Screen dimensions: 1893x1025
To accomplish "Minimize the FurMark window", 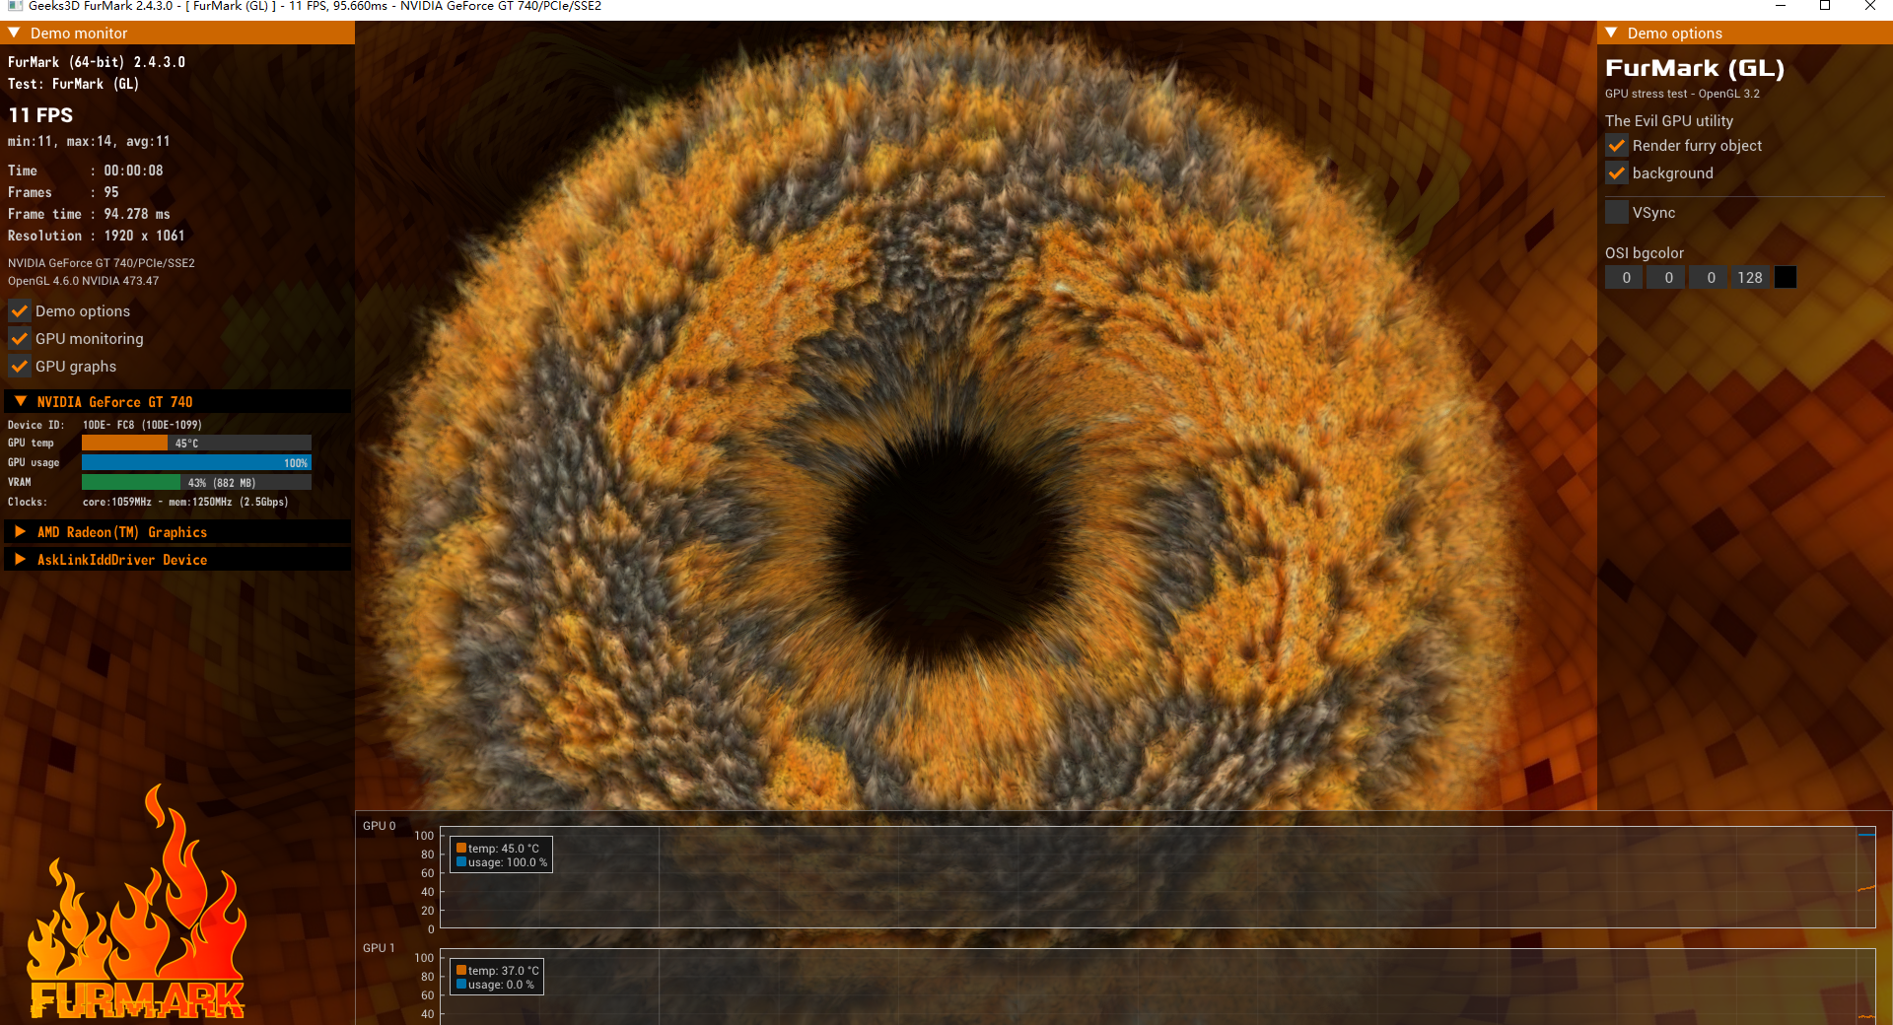I will click(1781, 7).
